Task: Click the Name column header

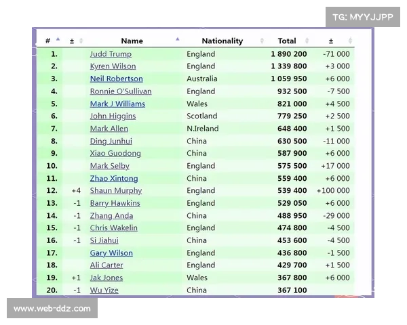Action: point(132,41)
